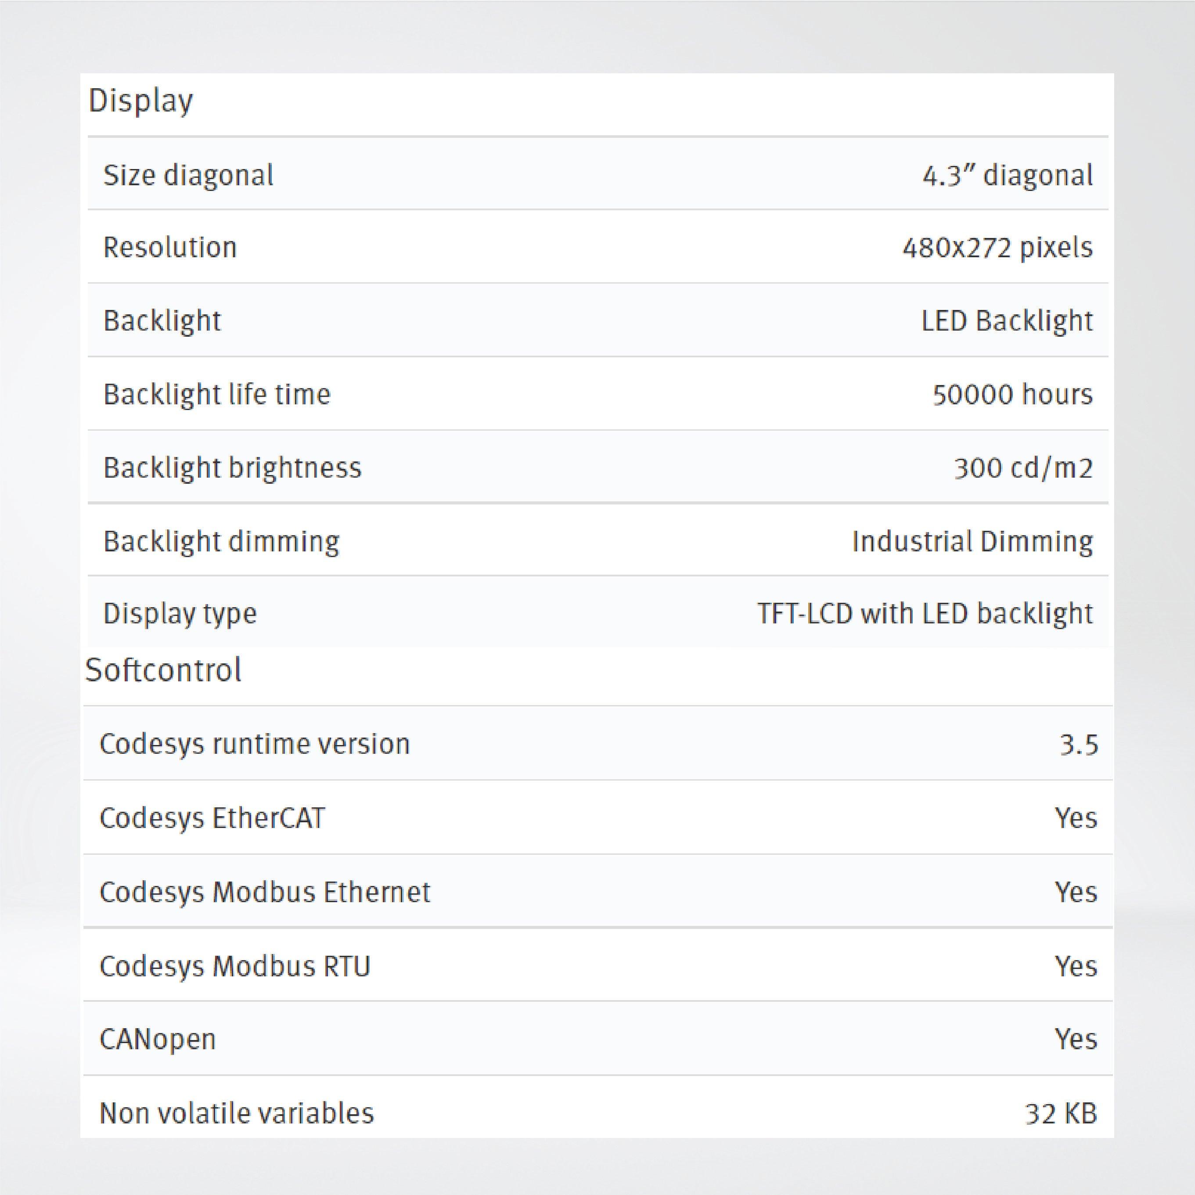Click the Softcontrol section heading

click(x=163, y=670)
